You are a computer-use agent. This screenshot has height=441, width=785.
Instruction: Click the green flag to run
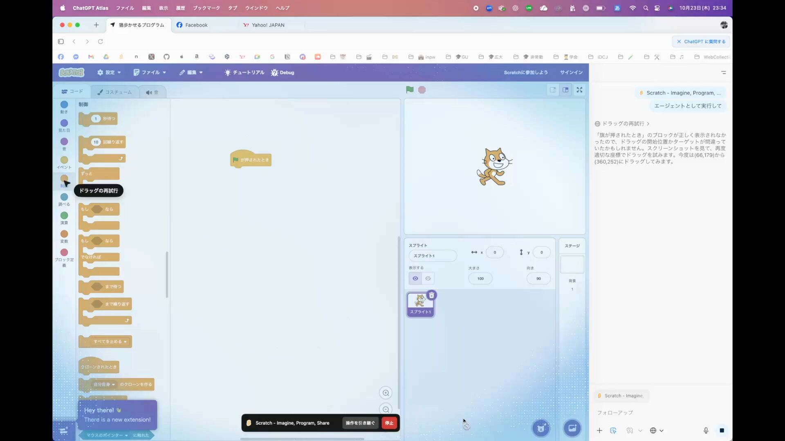(x=410, y=90)
